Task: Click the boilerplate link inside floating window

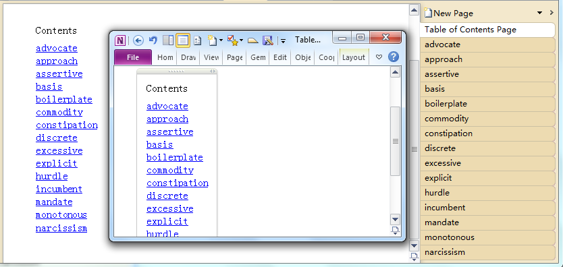Action: (x=174, y=158)
